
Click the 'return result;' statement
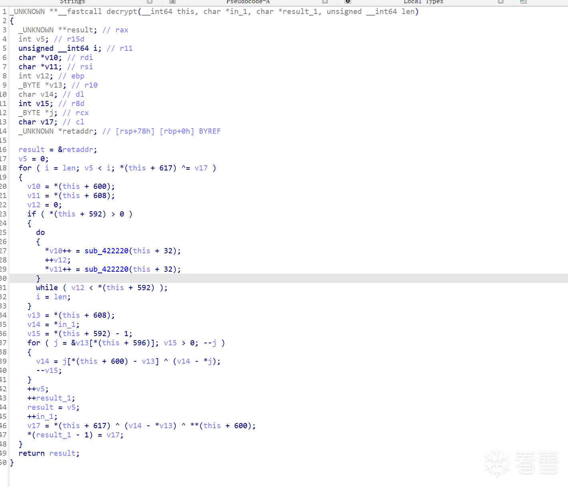point(49,453)
